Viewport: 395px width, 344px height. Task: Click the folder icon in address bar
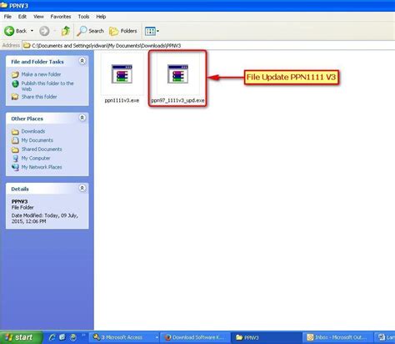(27, 45)
